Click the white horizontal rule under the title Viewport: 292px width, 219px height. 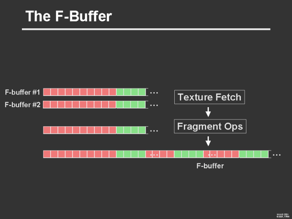pyautogui.click(x=146, y=29)
